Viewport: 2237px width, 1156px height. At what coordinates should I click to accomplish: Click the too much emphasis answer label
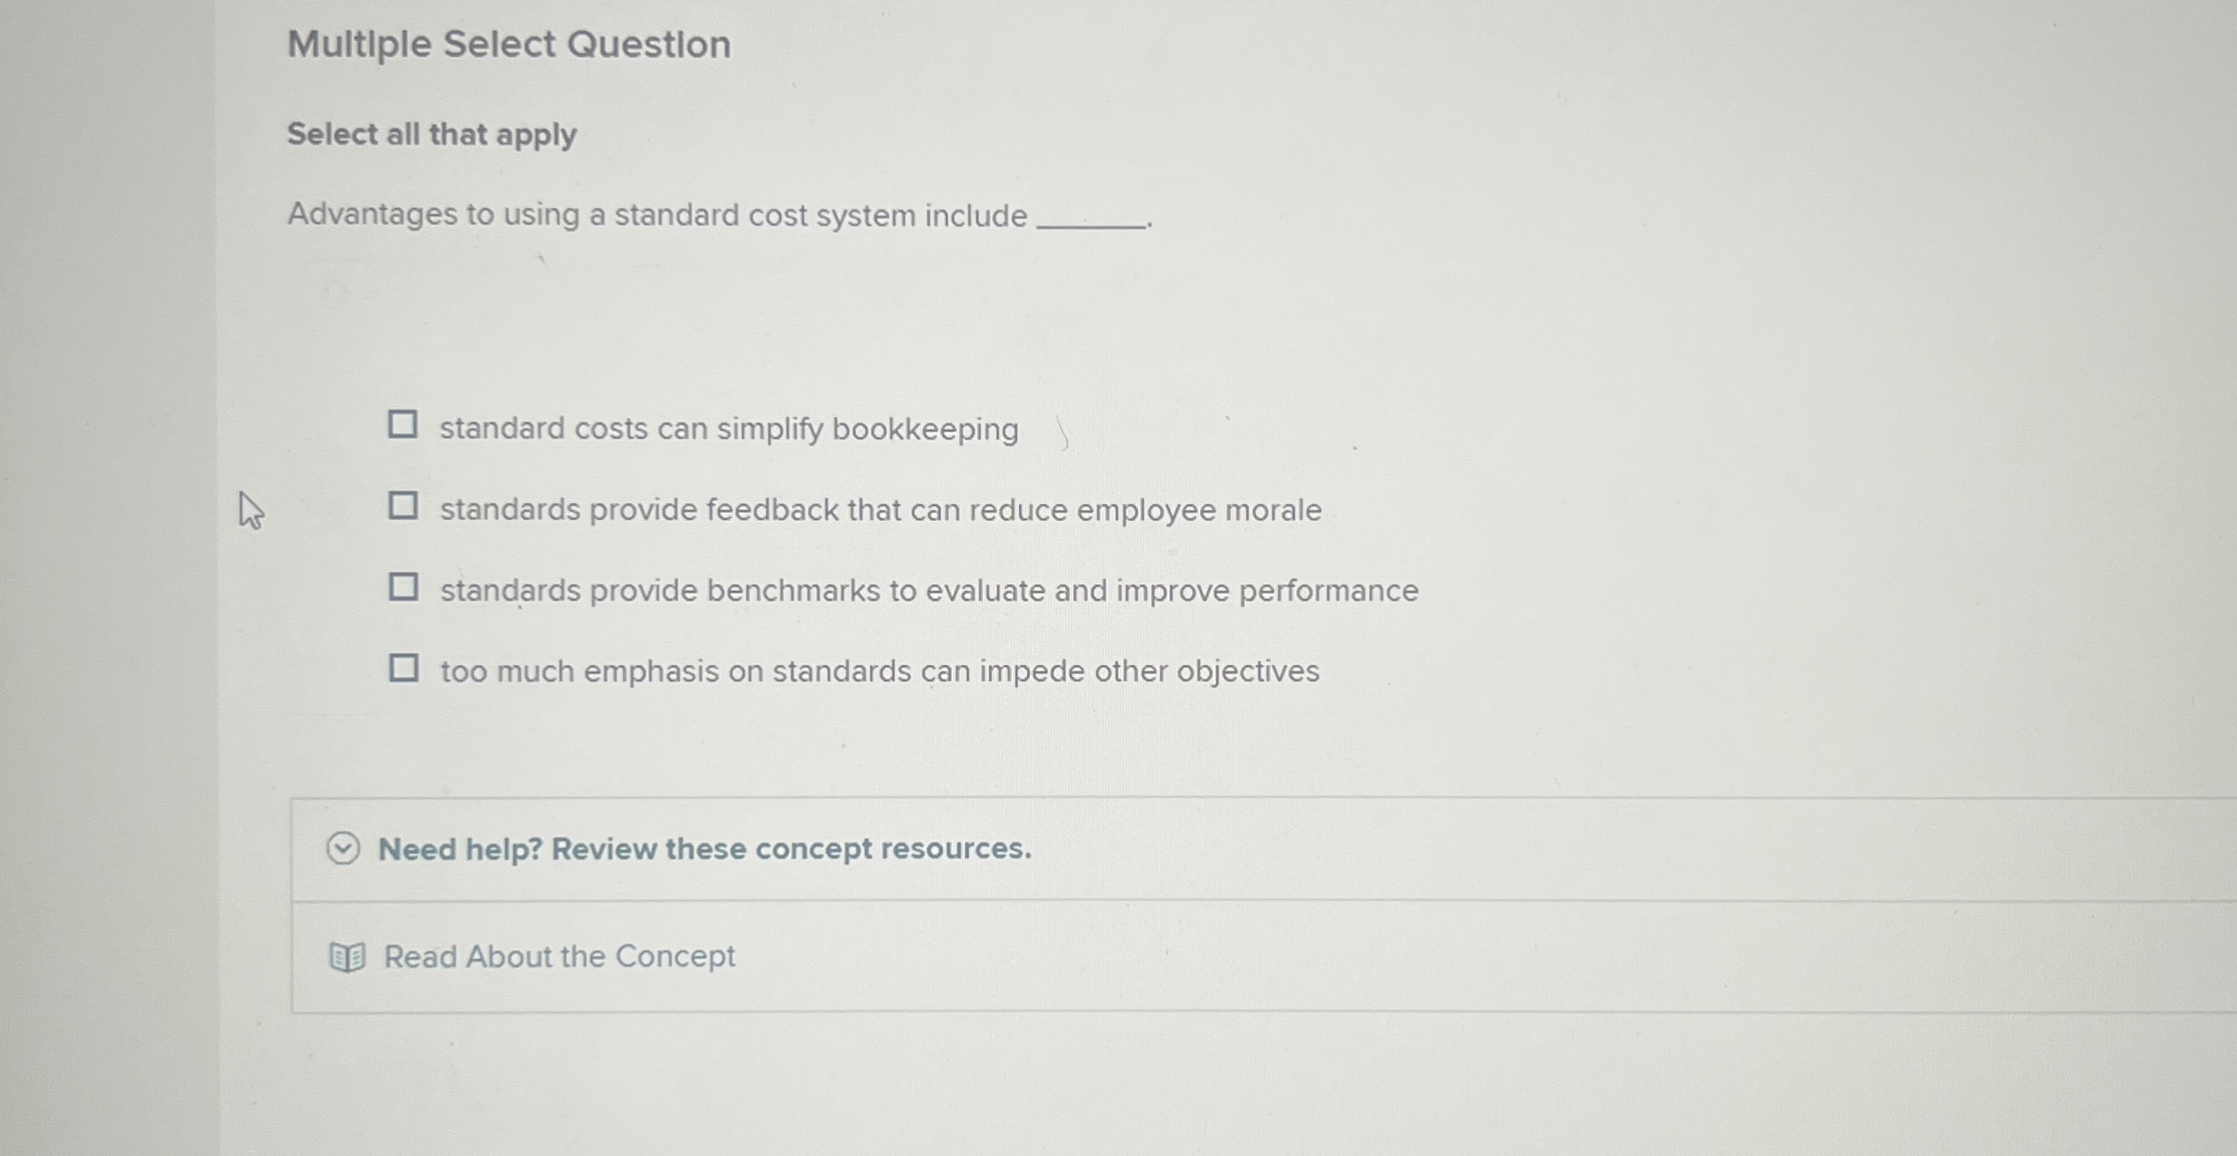tap(879, 669)
